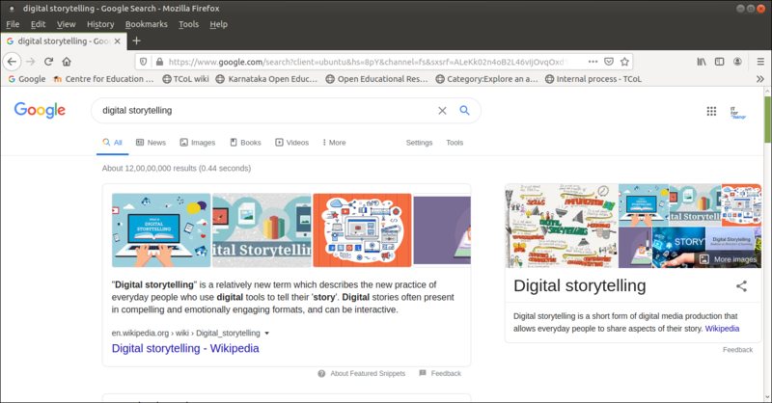The image size is (772, 403).
Task: Select the All results tab
Action: click(x=112, y=142)
